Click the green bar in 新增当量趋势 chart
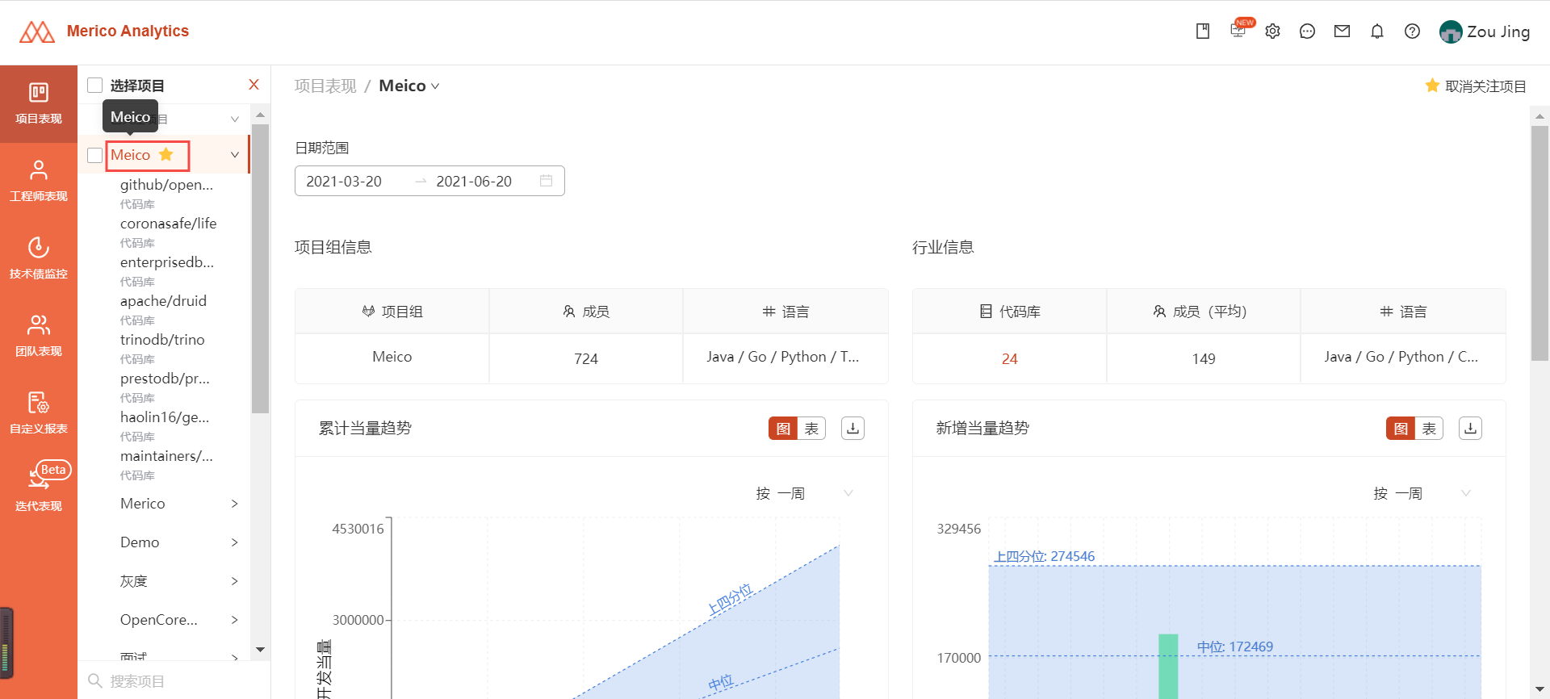 pos(1168,666)
